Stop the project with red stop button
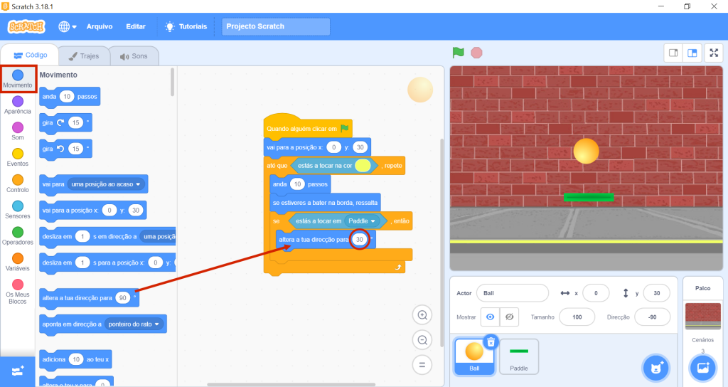728x387 pixels. pyautogui.click(x=476, y=53)
